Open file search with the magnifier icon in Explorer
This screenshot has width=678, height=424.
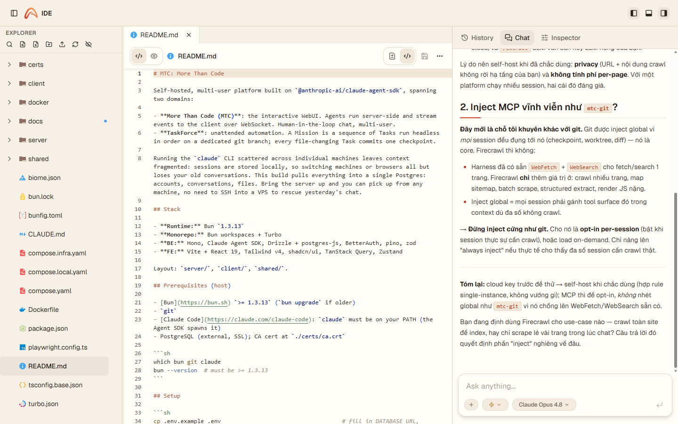click(9, 44)
